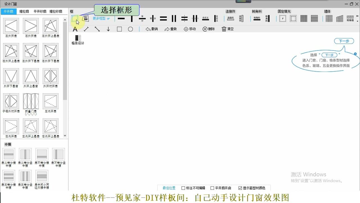Choose the brick 转角墙 corner wall icon
Viewport: 360px width, 203px height.
pyautogui.click(x=350, y=19)
